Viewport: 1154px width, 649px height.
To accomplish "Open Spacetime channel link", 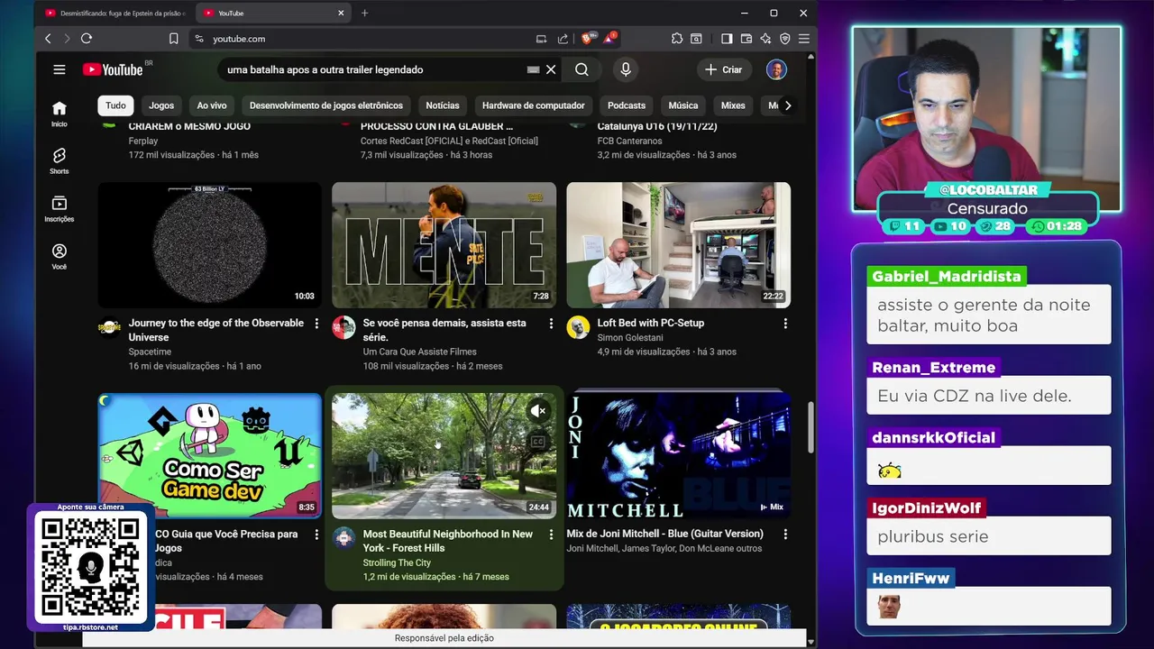I will pyautogui.click(x=150, y=352).
